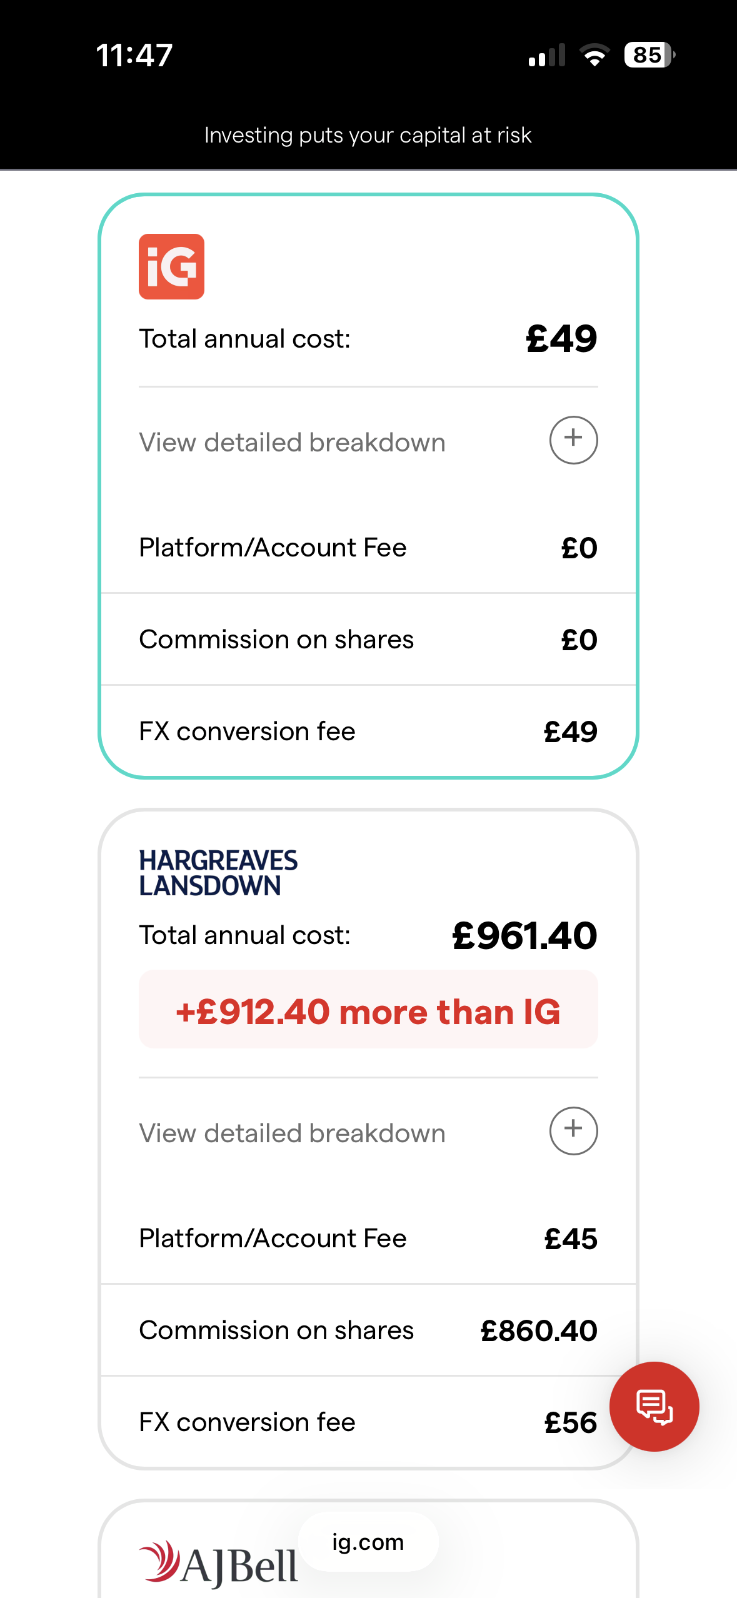
Task: Tap the cellular signal bars icon
Action: coord(546,55)
